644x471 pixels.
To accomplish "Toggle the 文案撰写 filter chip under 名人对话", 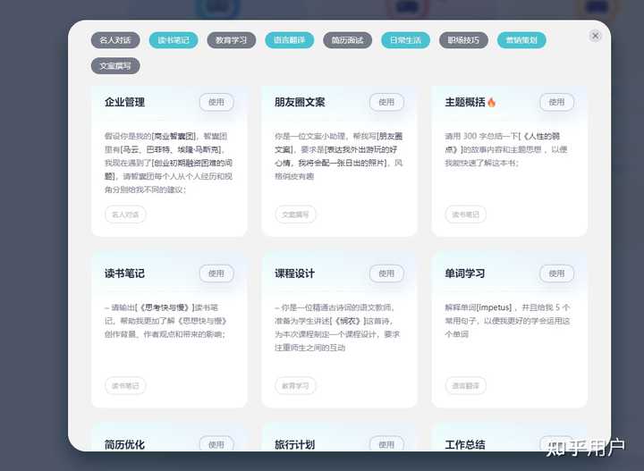I will click(x=115, y=65).
